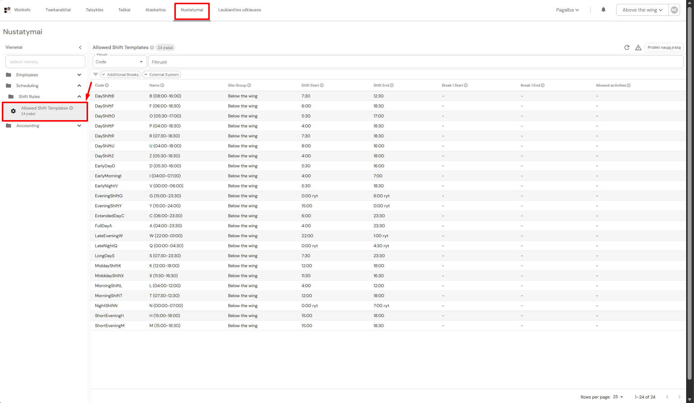694x403 pixels.
Task: Open rows per page dropdown
Action: click(618, 397)
